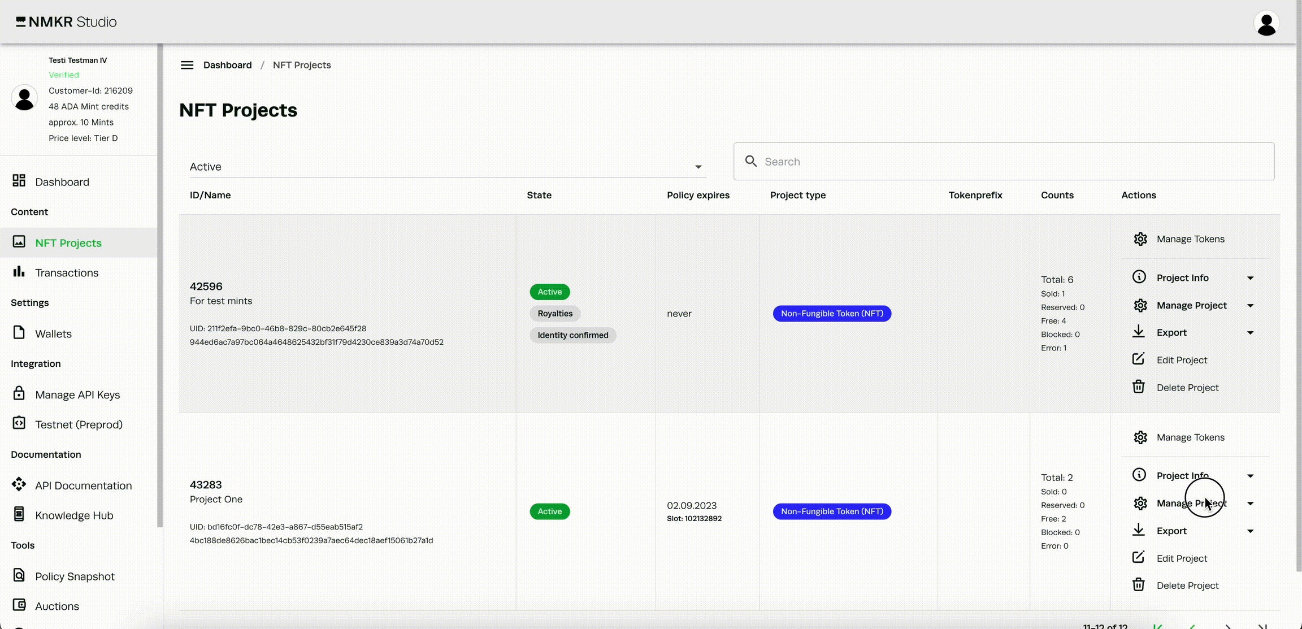Open Wallets from the sidebar
The image size is (1302, 629).
pos(53,333)
